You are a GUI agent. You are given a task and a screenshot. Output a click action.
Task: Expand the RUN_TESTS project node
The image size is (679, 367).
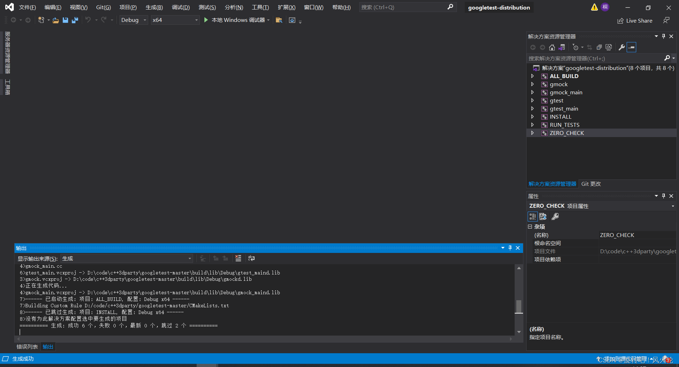[533, 125]
